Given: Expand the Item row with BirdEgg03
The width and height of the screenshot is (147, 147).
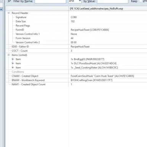Looking at the screenshot, I should pyautogui.click(x=13, y=59).
